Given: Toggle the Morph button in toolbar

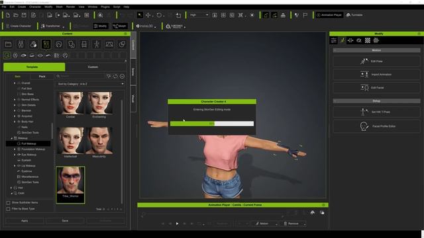Looking at the screenshot, I should coord(120,26).
